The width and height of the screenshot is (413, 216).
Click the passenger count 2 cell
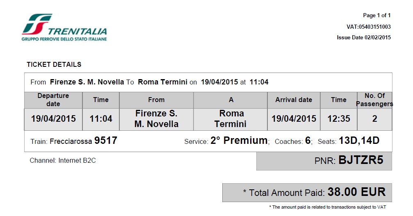(374, 119)
